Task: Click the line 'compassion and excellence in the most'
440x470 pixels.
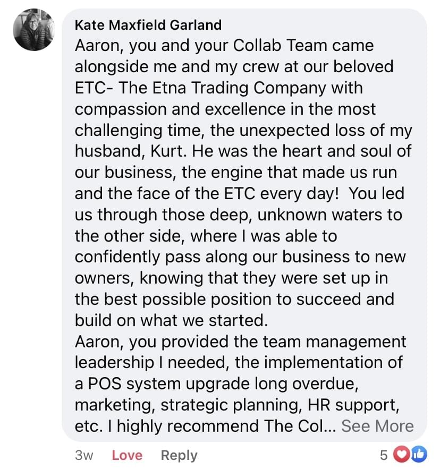Action: pos(225,109)
